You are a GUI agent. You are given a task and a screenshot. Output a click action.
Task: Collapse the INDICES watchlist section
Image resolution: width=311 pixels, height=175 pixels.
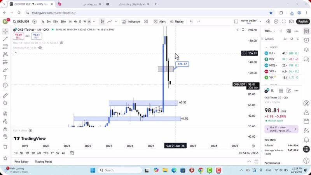pyautogui.click(x=266, y=47)
